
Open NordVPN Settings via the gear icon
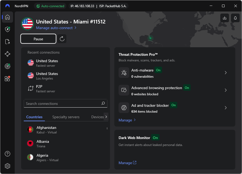tap(7, 166)
